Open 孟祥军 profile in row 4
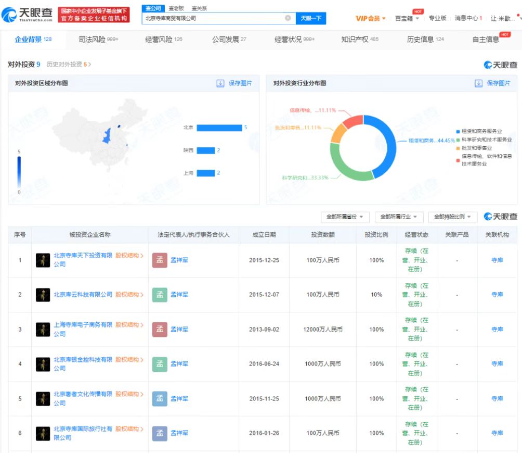The width and height of the screenshot is (522, 453). [x=179, y=364]
